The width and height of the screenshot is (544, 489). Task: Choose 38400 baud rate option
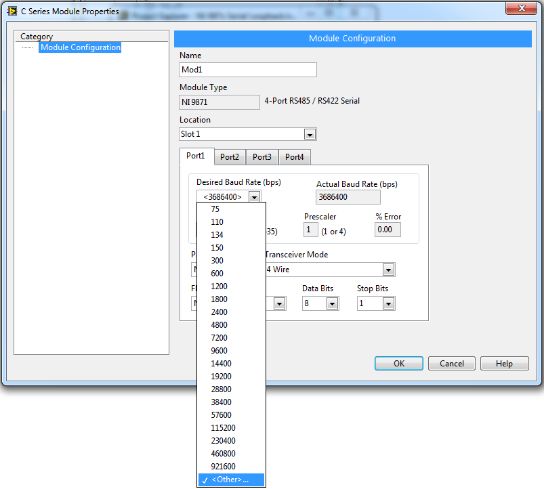(231, 402)
